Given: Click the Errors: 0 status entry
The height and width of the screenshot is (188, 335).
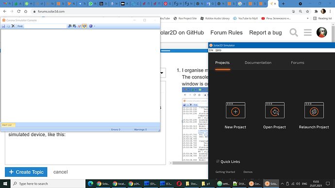Looking at the screenshot, I should [x=116, y=129].
